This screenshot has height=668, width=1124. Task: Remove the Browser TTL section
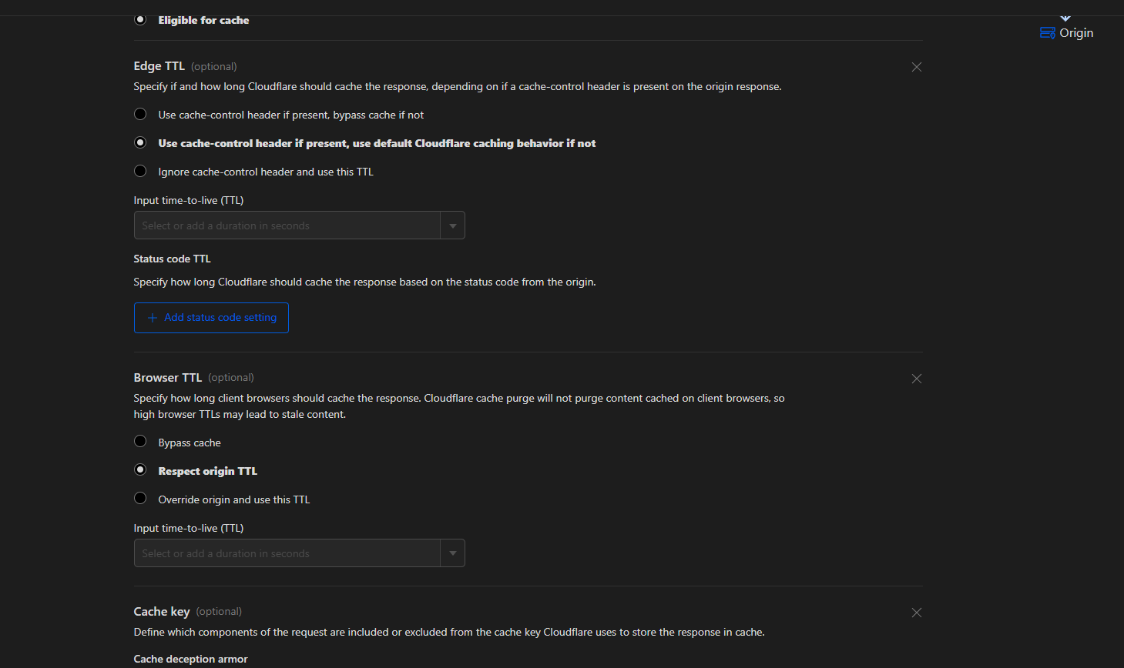917,379
